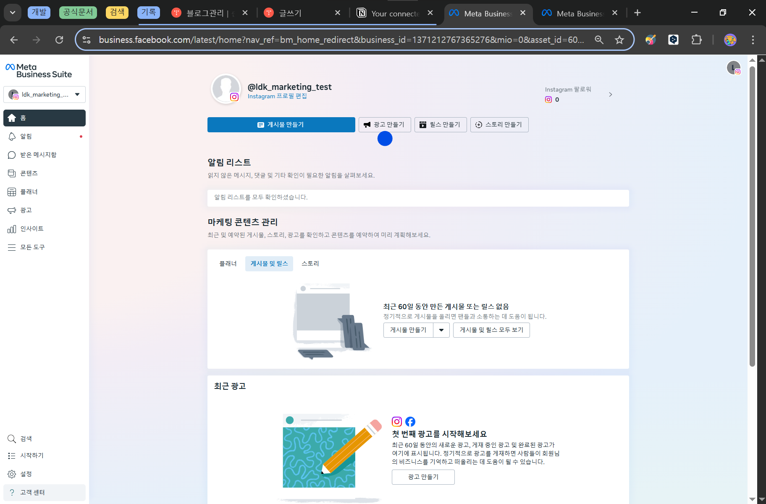
Task: Click the page vertical scrollbar
Action: [752, 216]
